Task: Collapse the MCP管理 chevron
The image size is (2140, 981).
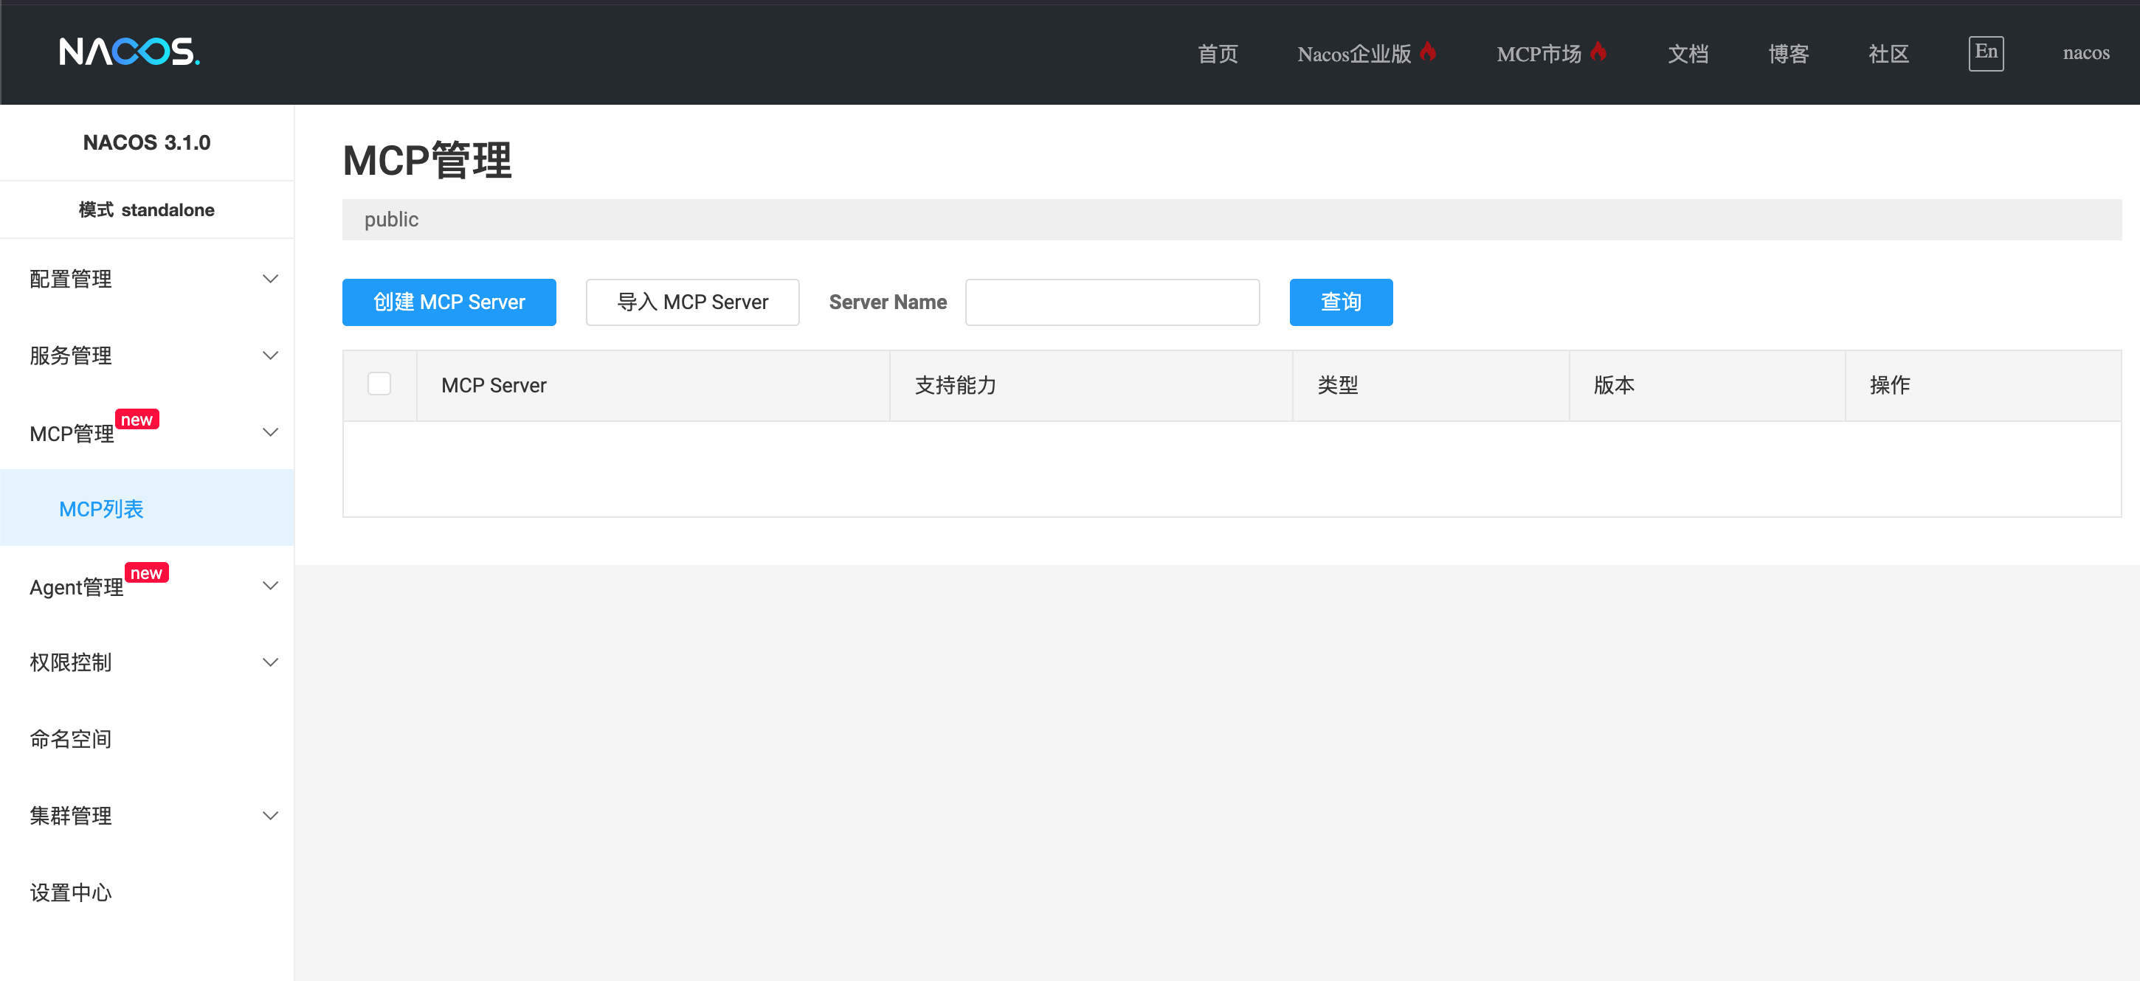Action: tap(270, 432)
